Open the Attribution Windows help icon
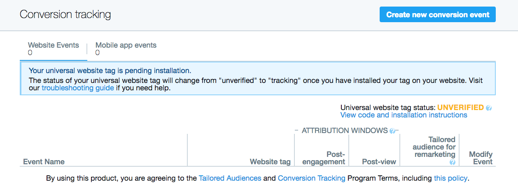Viewport: 518px width, 193px height. pos(392,131)
